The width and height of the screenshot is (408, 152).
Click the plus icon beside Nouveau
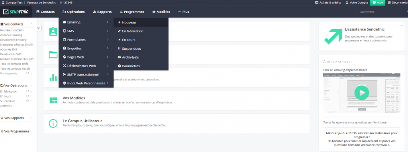coord(119,22)
